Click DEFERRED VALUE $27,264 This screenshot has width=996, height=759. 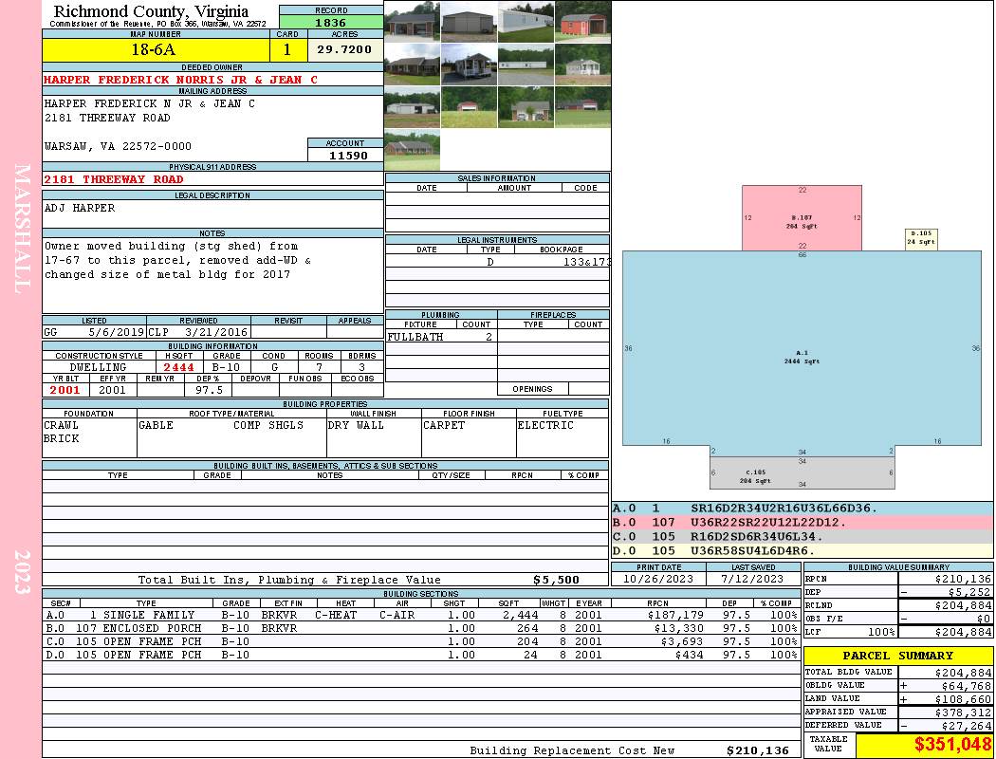[967, 726]
